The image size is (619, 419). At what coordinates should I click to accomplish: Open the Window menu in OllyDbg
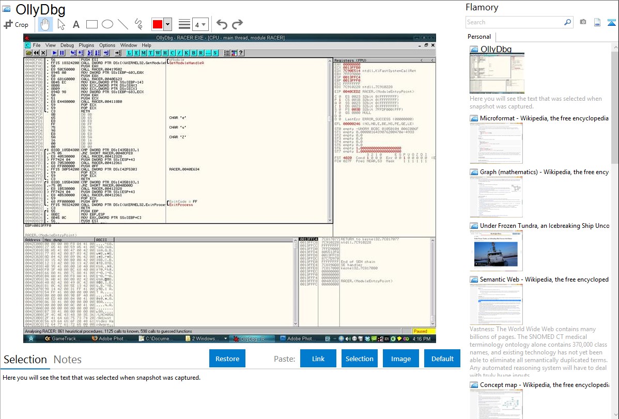pos(128,45)
